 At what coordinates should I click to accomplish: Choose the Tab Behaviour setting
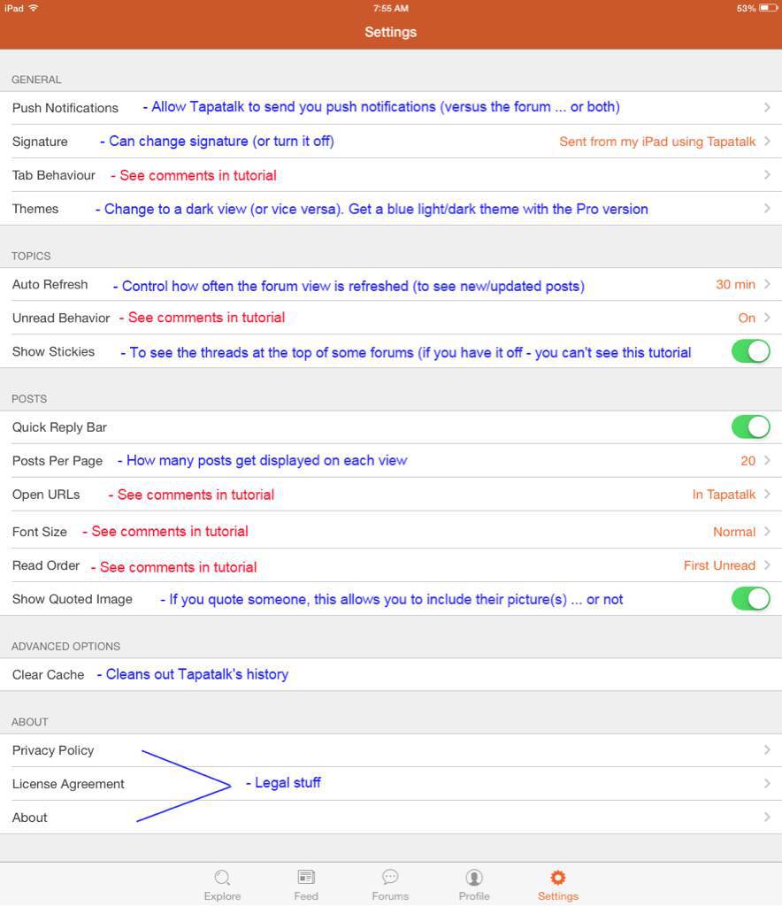click(x=54, y=175)
